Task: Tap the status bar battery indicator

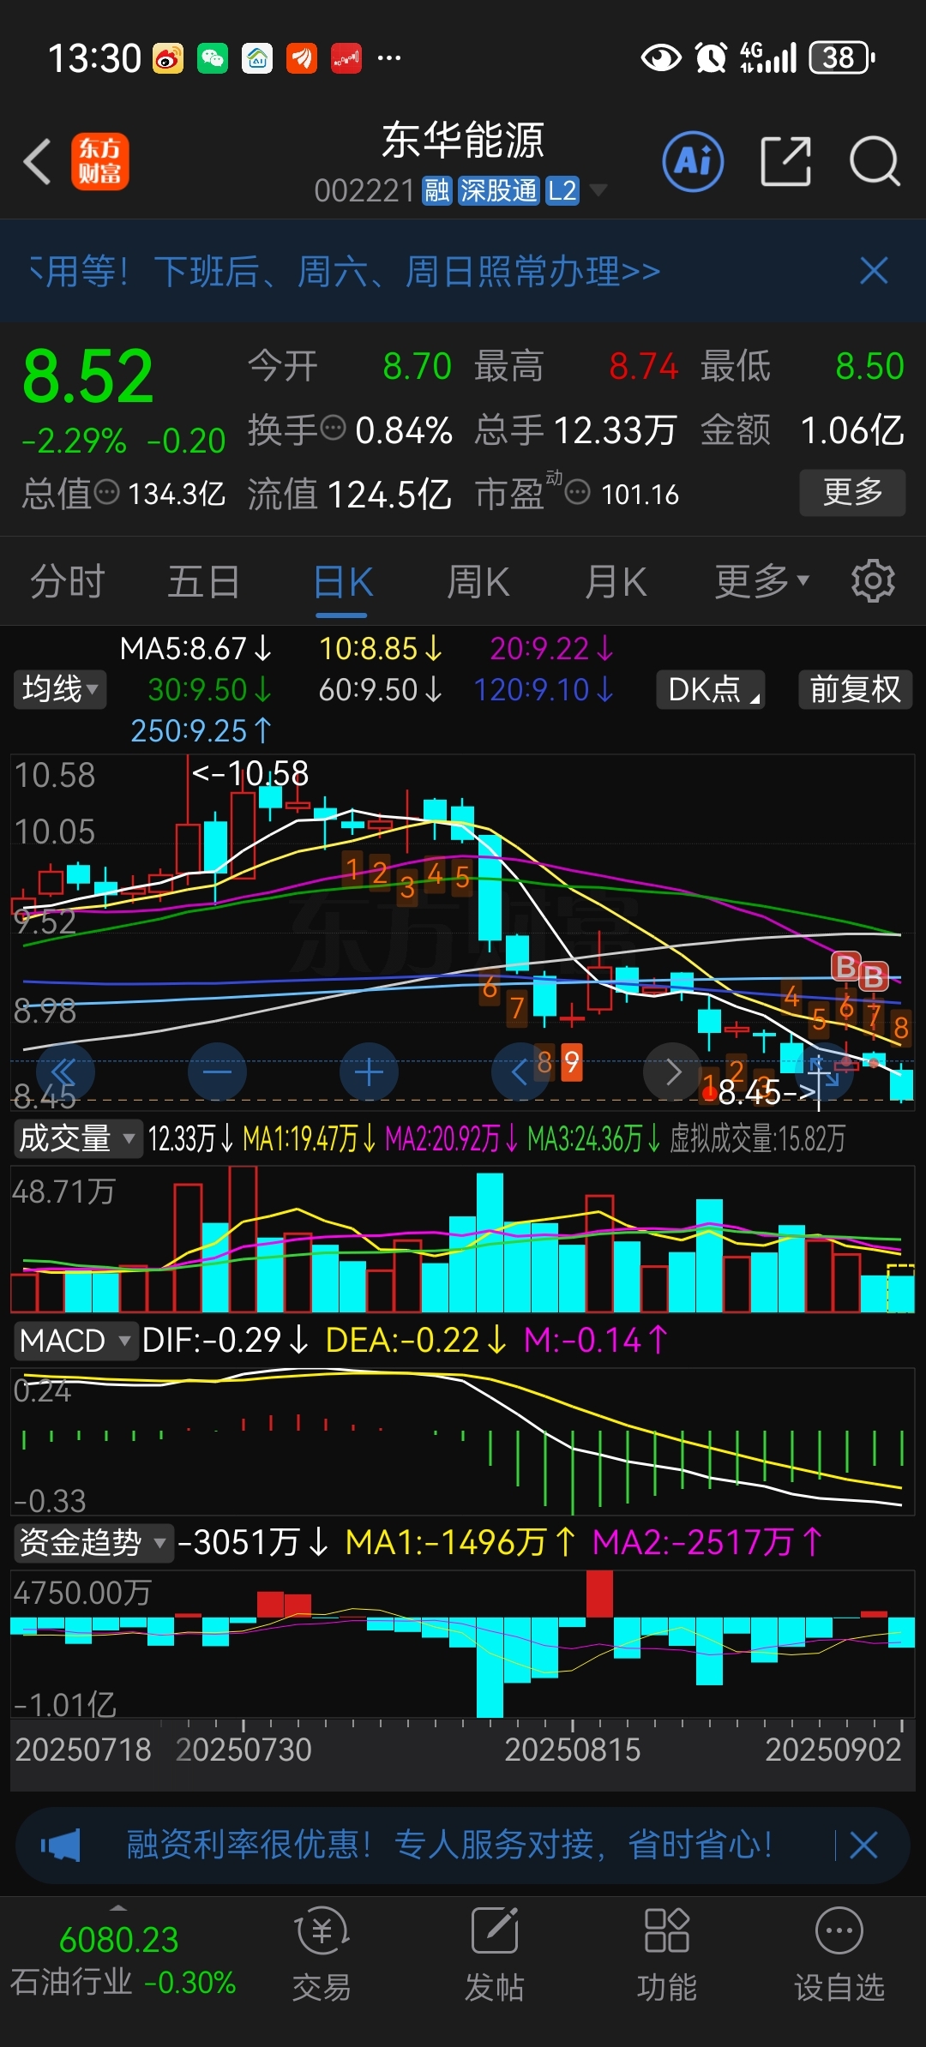Action: (x=840, y=57)
